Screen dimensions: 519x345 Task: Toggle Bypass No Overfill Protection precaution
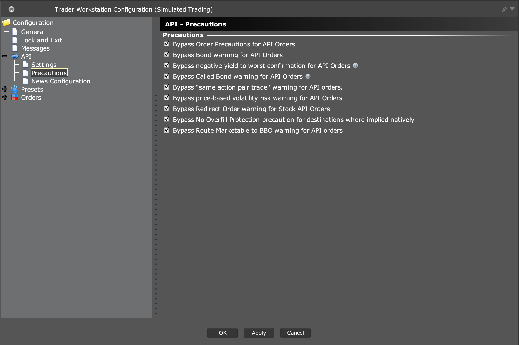167,119
